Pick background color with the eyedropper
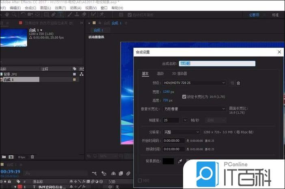The width and height of the screenshot is (285, 189). pyautogui.click(x=179, y=161)
